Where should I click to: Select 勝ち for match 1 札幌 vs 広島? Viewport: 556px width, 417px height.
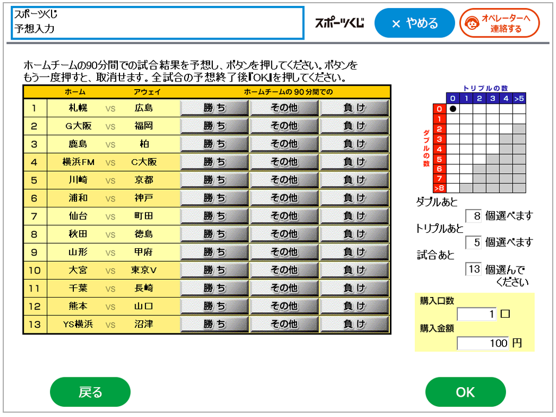click(x=214, y=108)
